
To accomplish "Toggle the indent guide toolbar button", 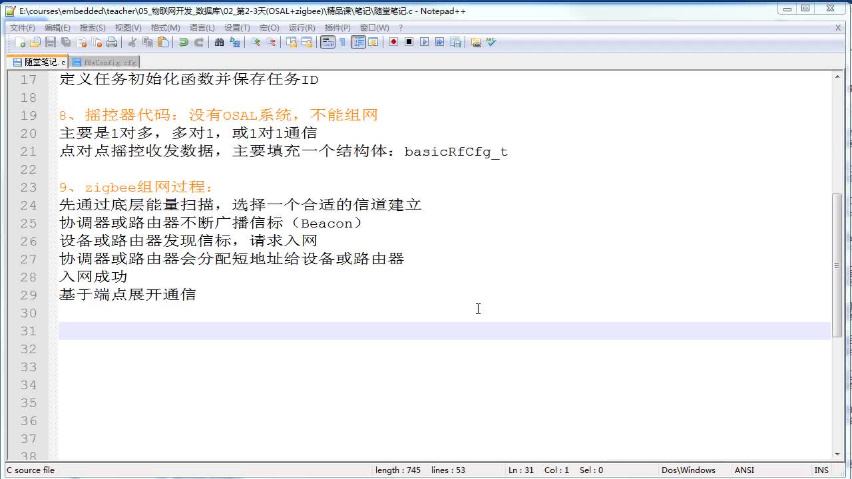I will click(x=358, y=42).
